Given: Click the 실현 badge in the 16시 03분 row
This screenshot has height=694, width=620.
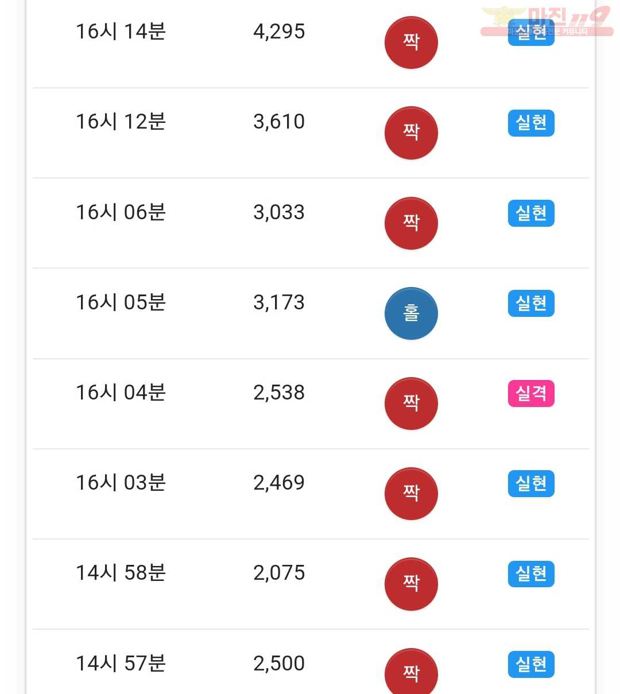Looking at the screenshot, I should point(531,483).
